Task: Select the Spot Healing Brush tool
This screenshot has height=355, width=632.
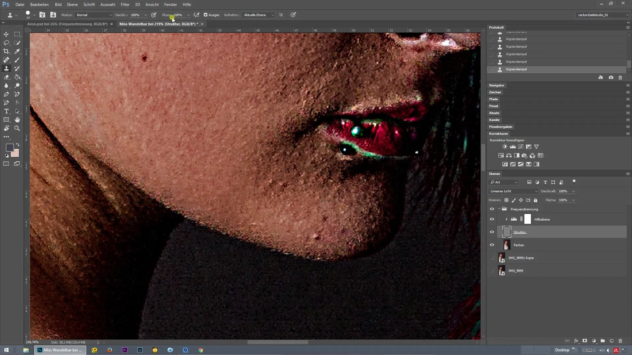Action: 6,60
